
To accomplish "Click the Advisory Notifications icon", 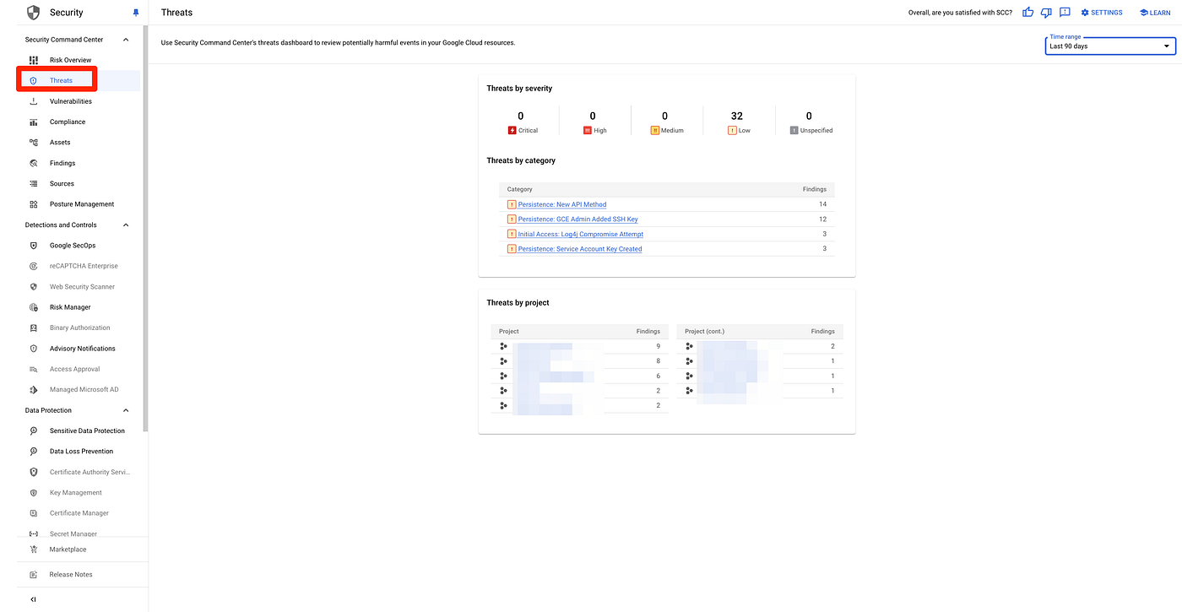I will [34, 349].
